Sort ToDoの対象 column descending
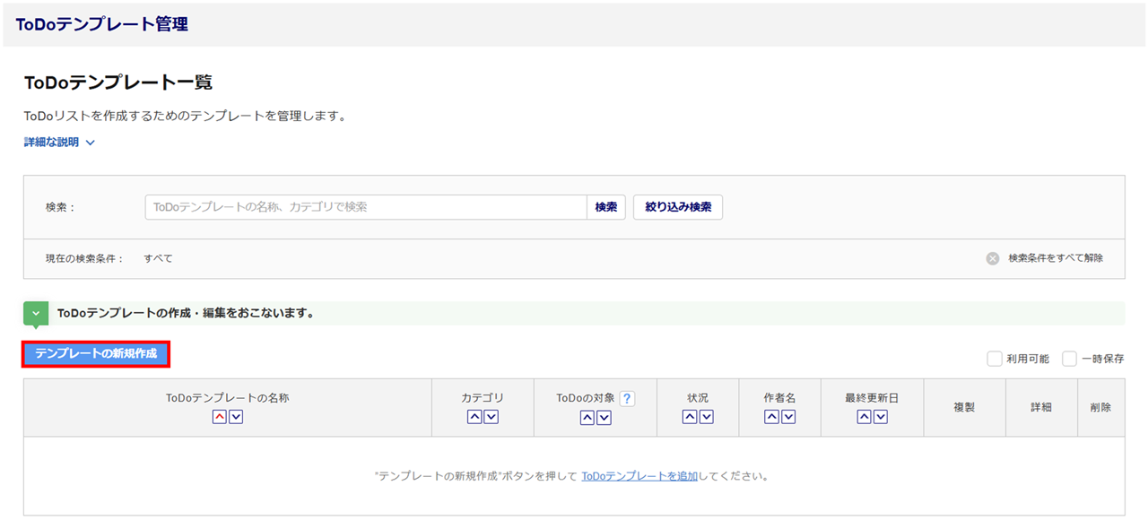 (x=604, y=417)
